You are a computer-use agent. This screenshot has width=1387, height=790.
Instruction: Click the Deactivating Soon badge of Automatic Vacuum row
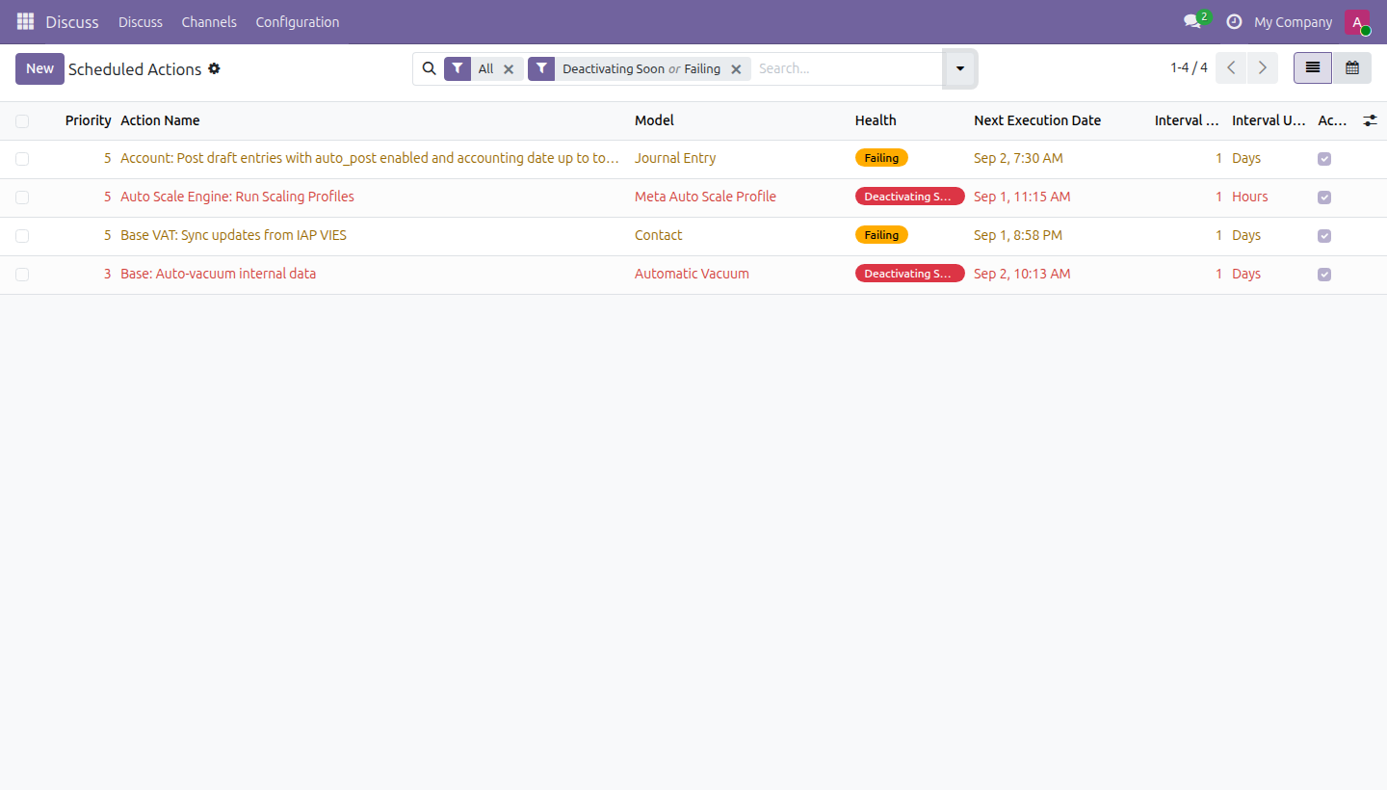tap(910, 274)
